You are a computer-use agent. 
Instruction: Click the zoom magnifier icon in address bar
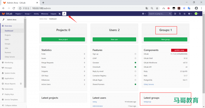(x=152, y=8)
